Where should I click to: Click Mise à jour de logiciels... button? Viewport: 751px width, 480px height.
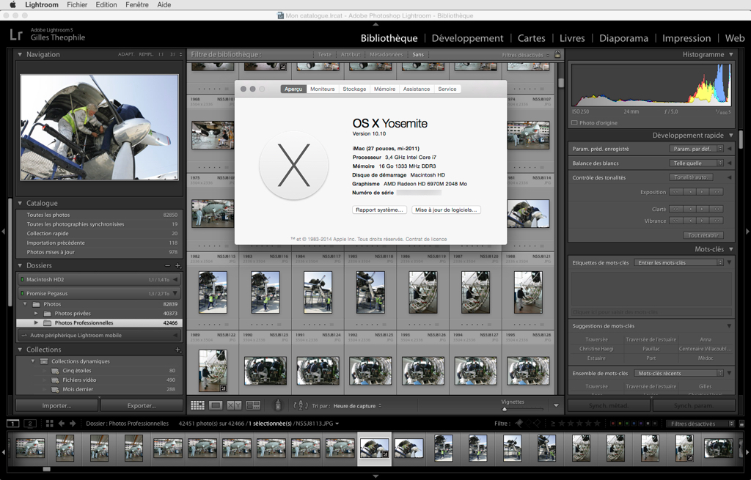pyautogui.click(x=446, y=210)
